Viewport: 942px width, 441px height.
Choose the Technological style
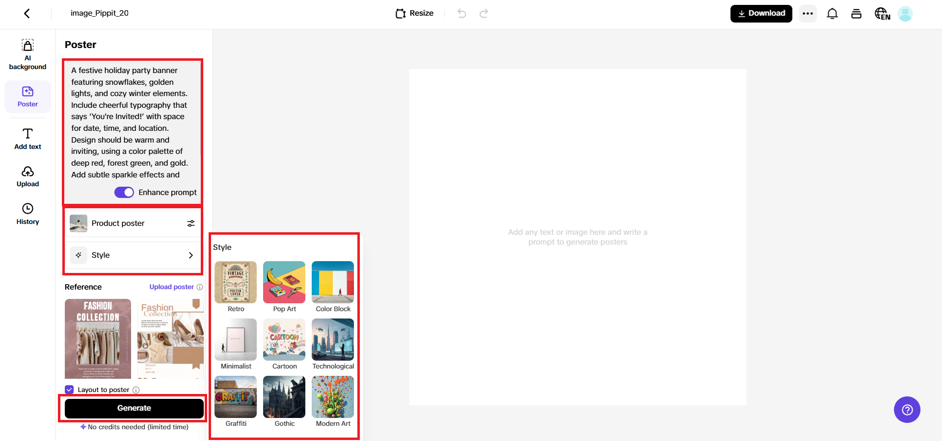tap(333, 344)
